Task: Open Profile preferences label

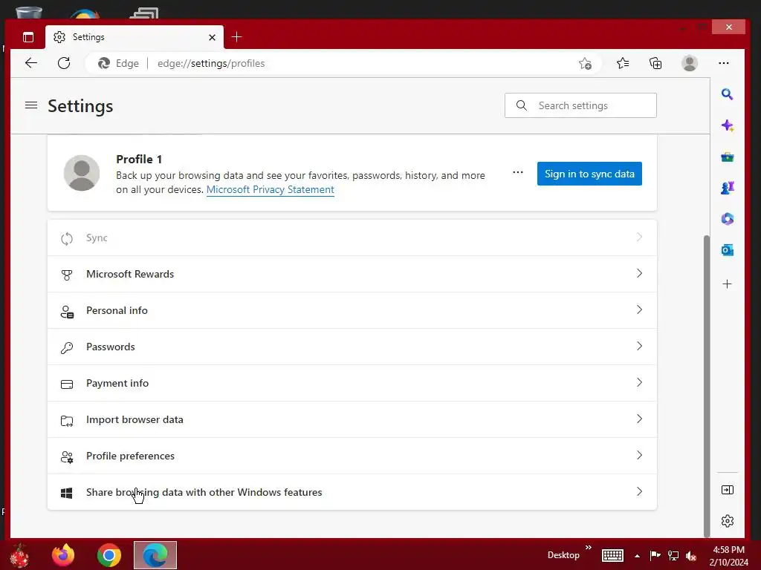Action: [x=131, y=456]
